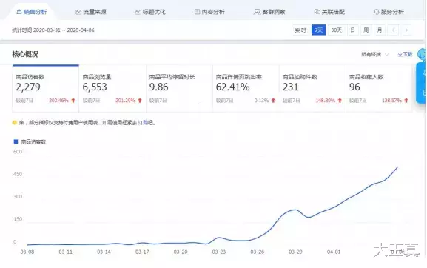
Task: Select the 商品加购件数 metric card
Action: (312, 89)
